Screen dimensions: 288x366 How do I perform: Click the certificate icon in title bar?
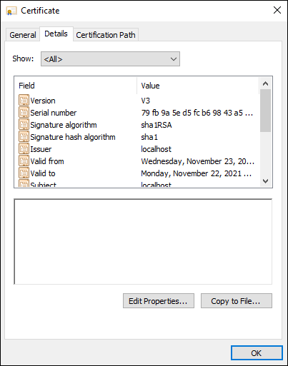pos(11,11)
